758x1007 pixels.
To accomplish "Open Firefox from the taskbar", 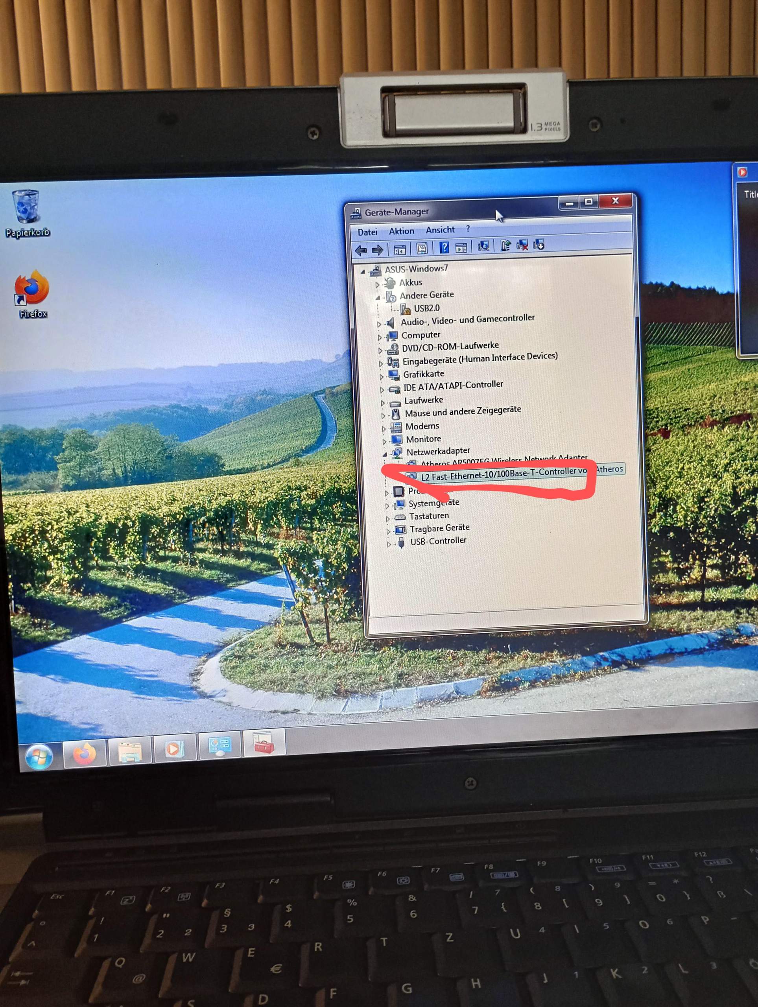I will 85,753.
